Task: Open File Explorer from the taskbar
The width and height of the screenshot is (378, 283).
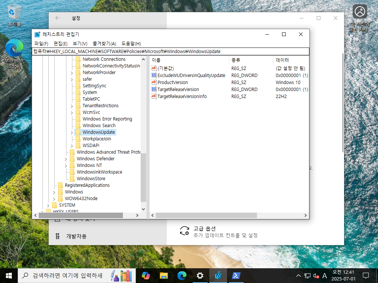Action: click(164, 276)
